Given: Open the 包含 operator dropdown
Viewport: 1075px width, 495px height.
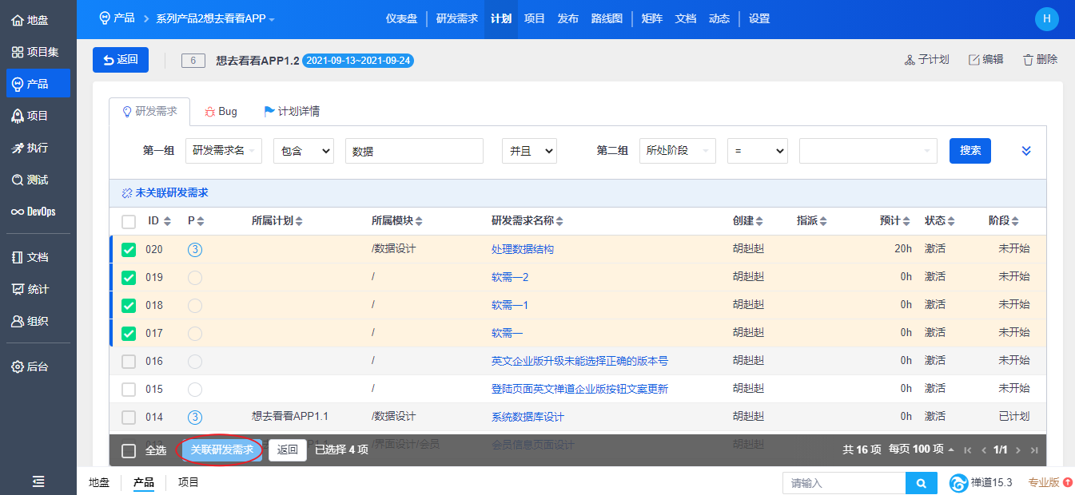Looking at the screenshot, I should point(303,151).
